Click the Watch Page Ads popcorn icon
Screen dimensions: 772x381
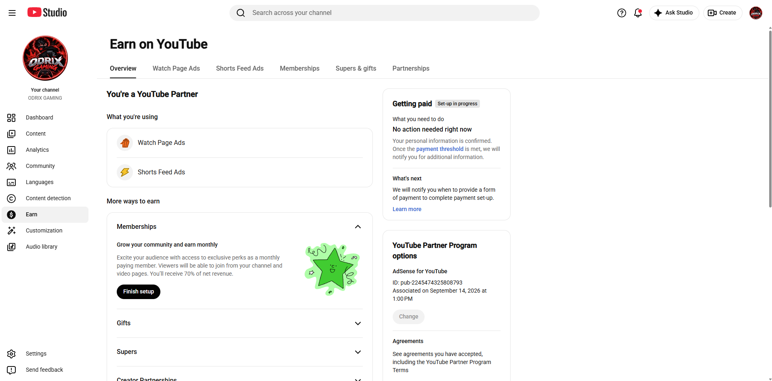tap(125, 142)
